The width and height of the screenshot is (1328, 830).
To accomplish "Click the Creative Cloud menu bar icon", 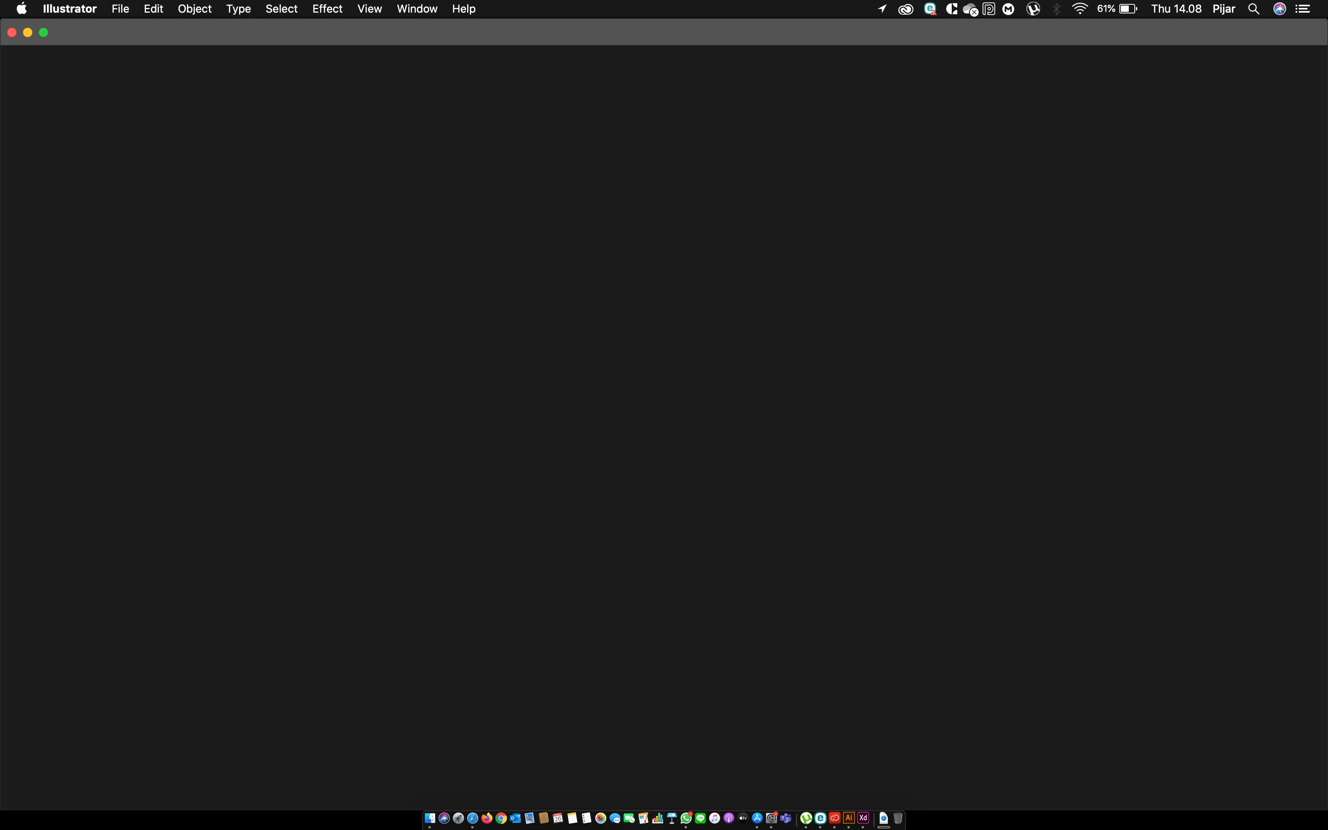I will point(905,9).
